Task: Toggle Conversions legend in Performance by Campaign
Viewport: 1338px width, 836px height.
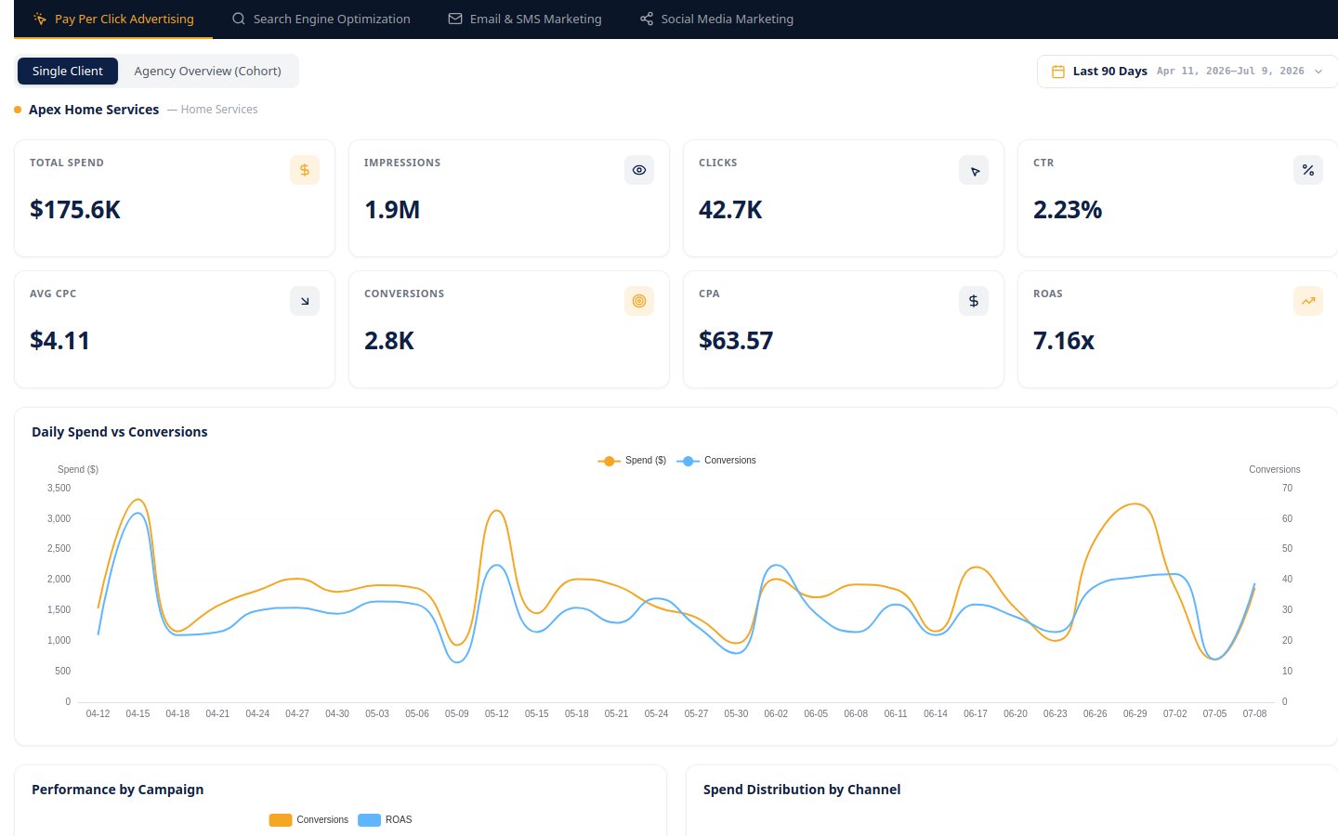Action: click(308, 820)
